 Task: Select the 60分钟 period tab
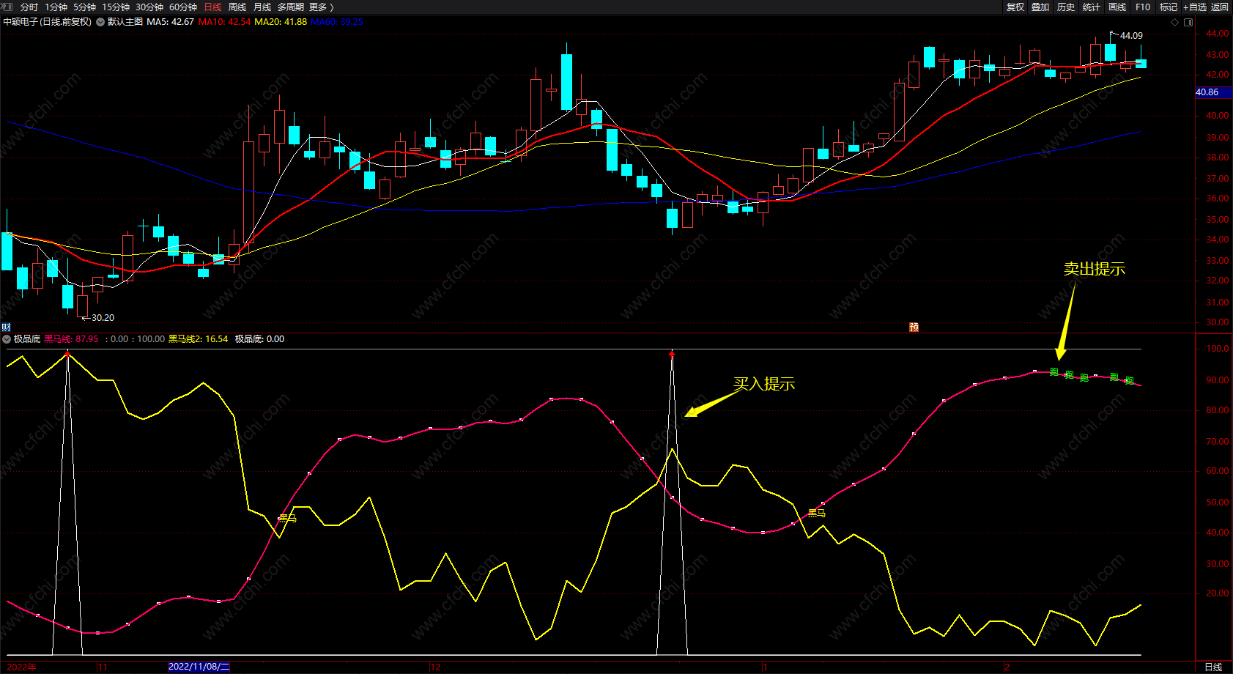[x=183, y=7]
